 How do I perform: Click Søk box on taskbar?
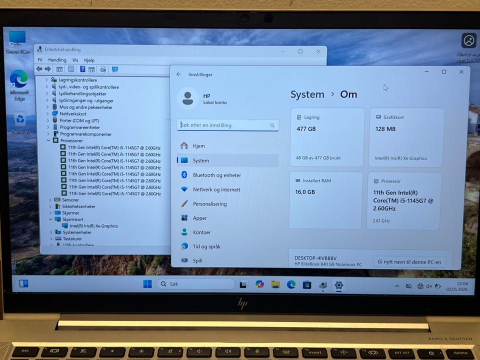pyautogui.click(x=196, y=284)
